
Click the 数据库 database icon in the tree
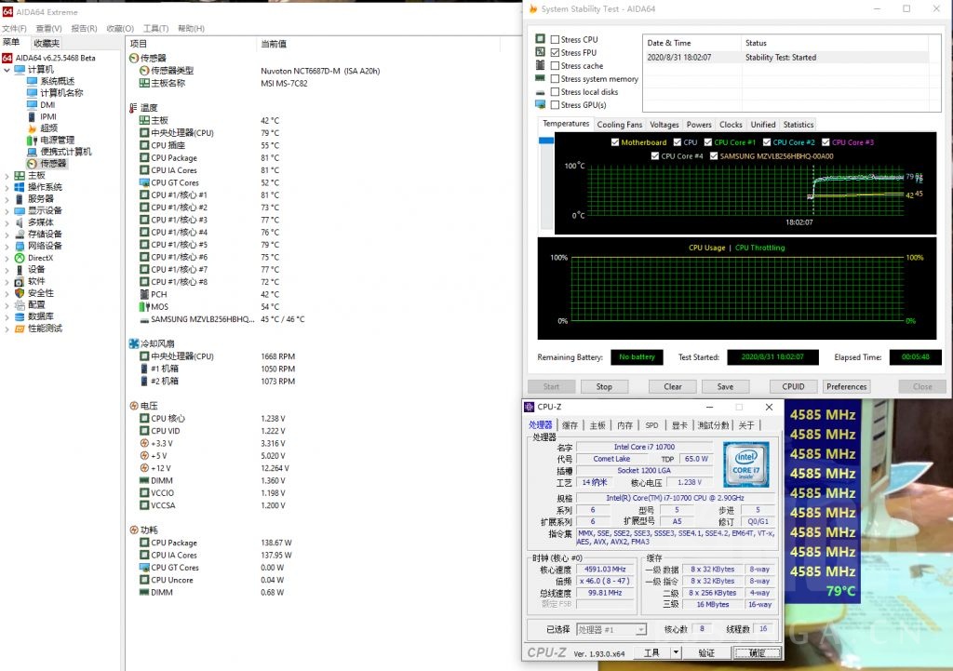point(20,316)
